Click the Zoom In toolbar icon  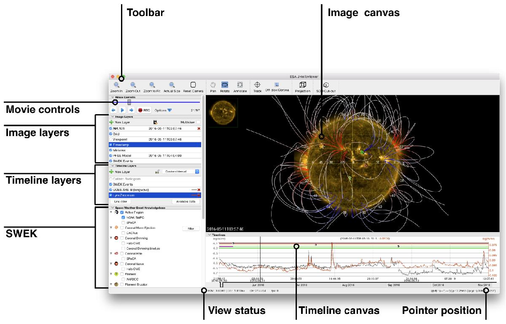tap(116, 86)
